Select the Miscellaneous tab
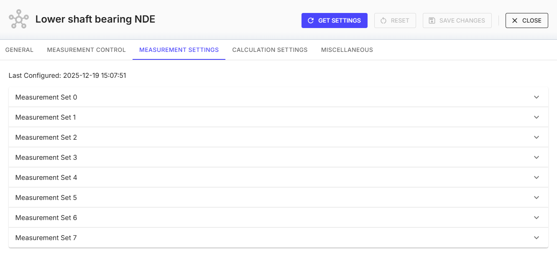557x256 pixels. pos(347,50)
